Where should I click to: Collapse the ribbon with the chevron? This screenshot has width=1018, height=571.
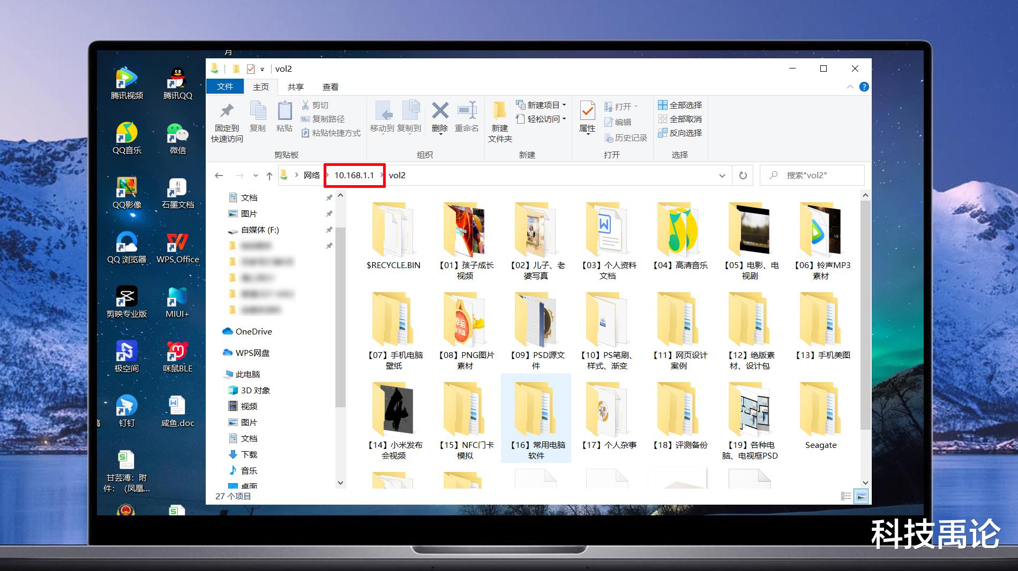[x=850, y=87]
